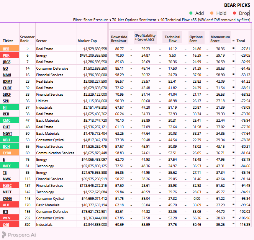
Task: Open the NTCT ticker link
Action: 7,192
